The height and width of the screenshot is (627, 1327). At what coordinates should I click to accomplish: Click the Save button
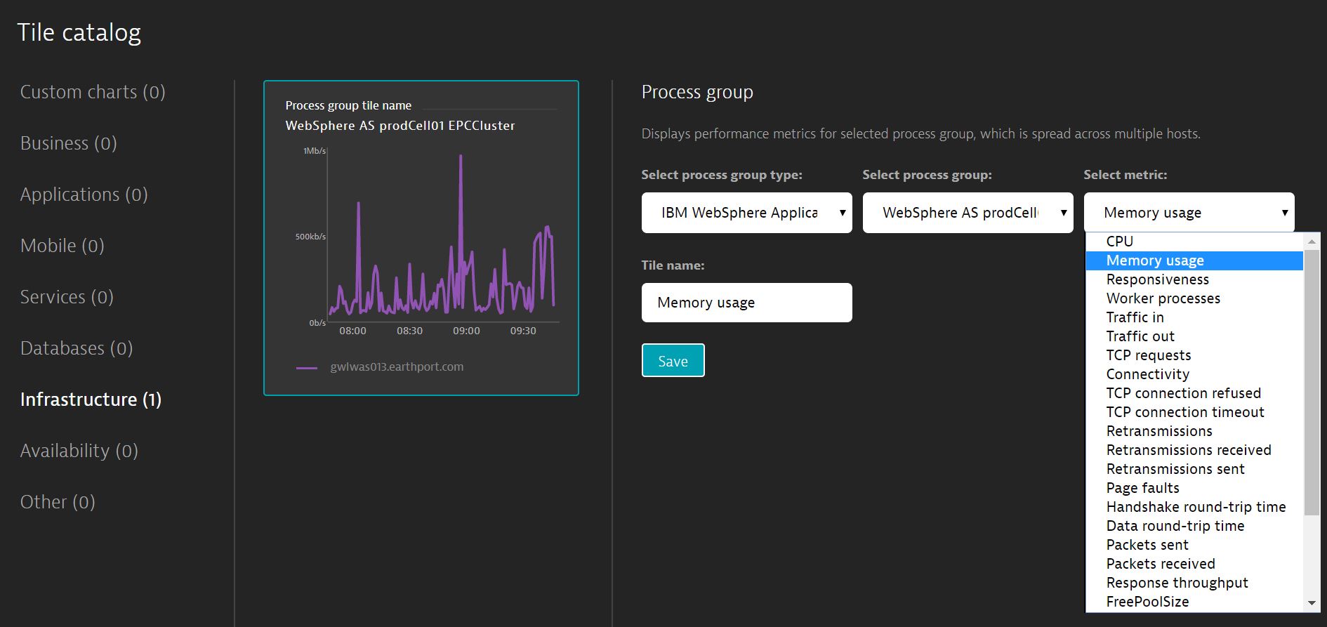673,361
